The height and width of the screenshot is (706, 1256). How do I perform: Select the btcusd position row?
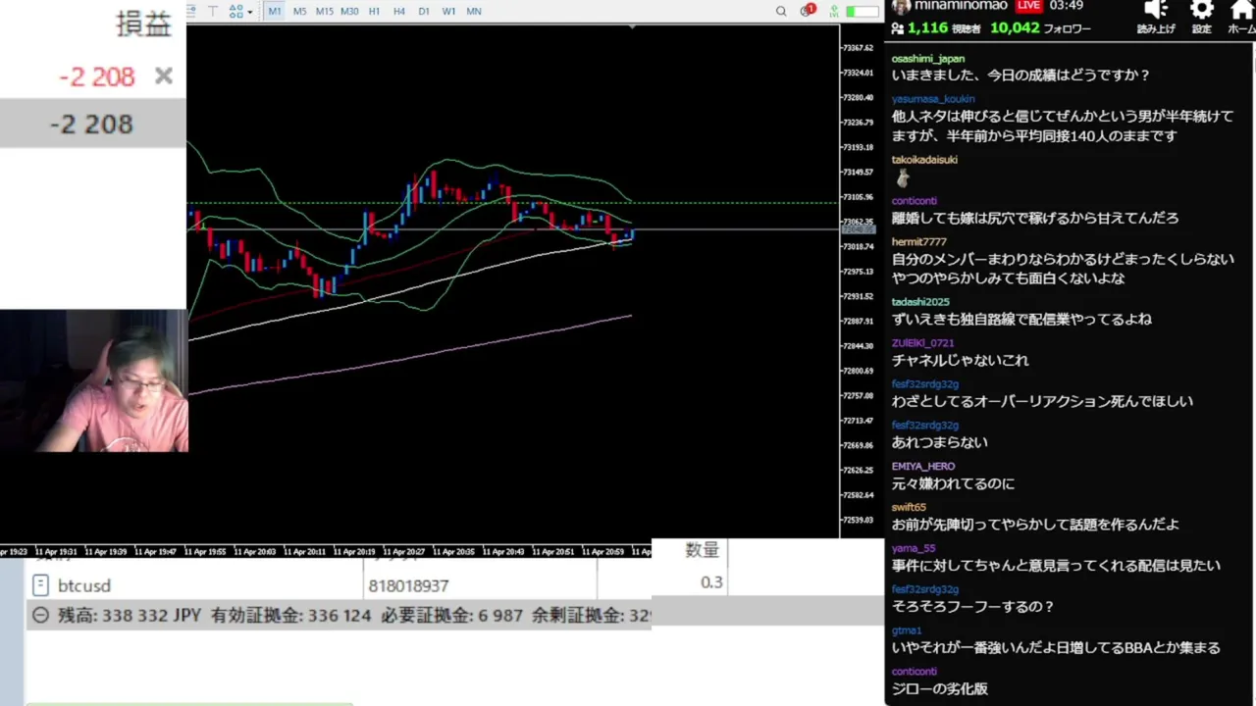(x=339, y=585)
